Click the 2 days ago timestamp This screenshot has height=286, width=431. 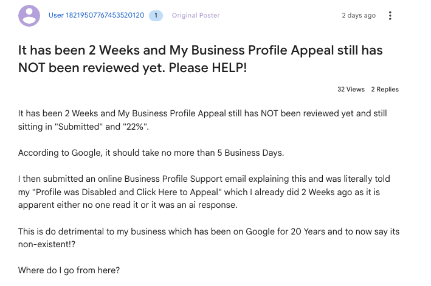tap(359, 15)
